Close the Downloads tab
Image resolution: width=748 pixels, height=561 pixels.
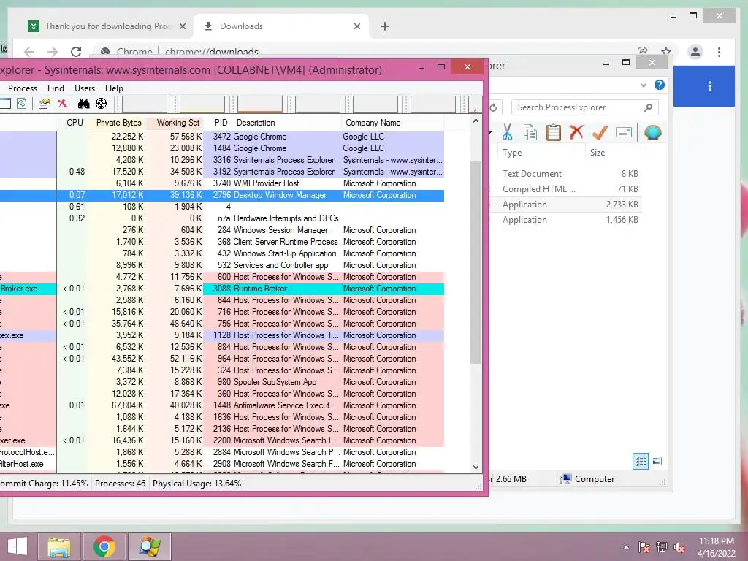[357, 27]
